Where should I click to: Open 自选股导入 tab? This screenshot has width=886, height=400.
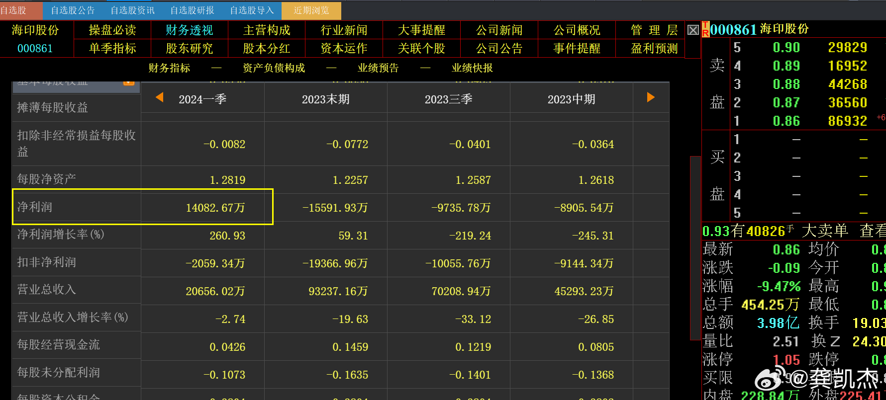(252, 10)
